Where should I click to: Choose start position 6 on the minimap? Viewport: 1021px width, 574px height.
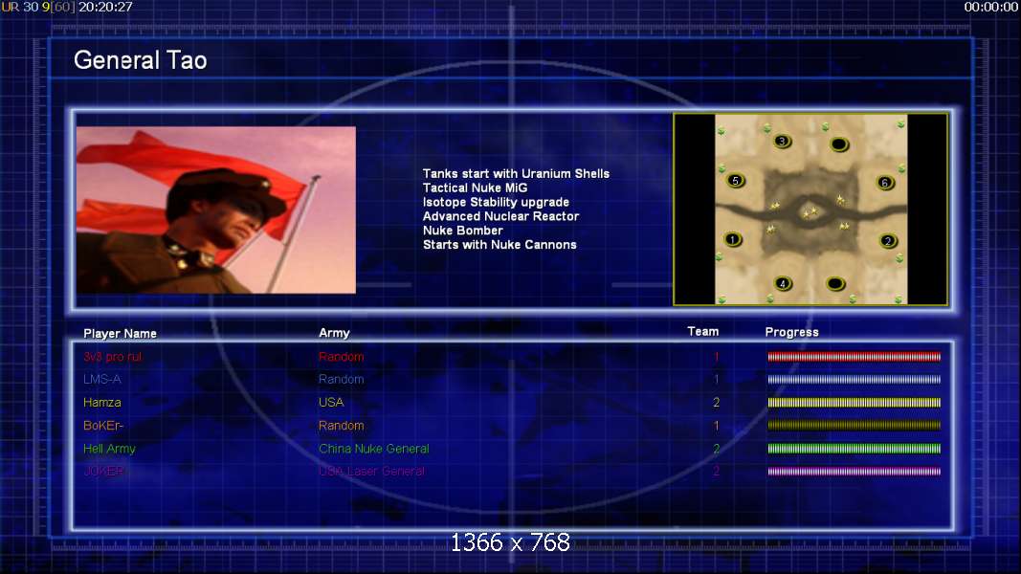click(x=885, y=182)
